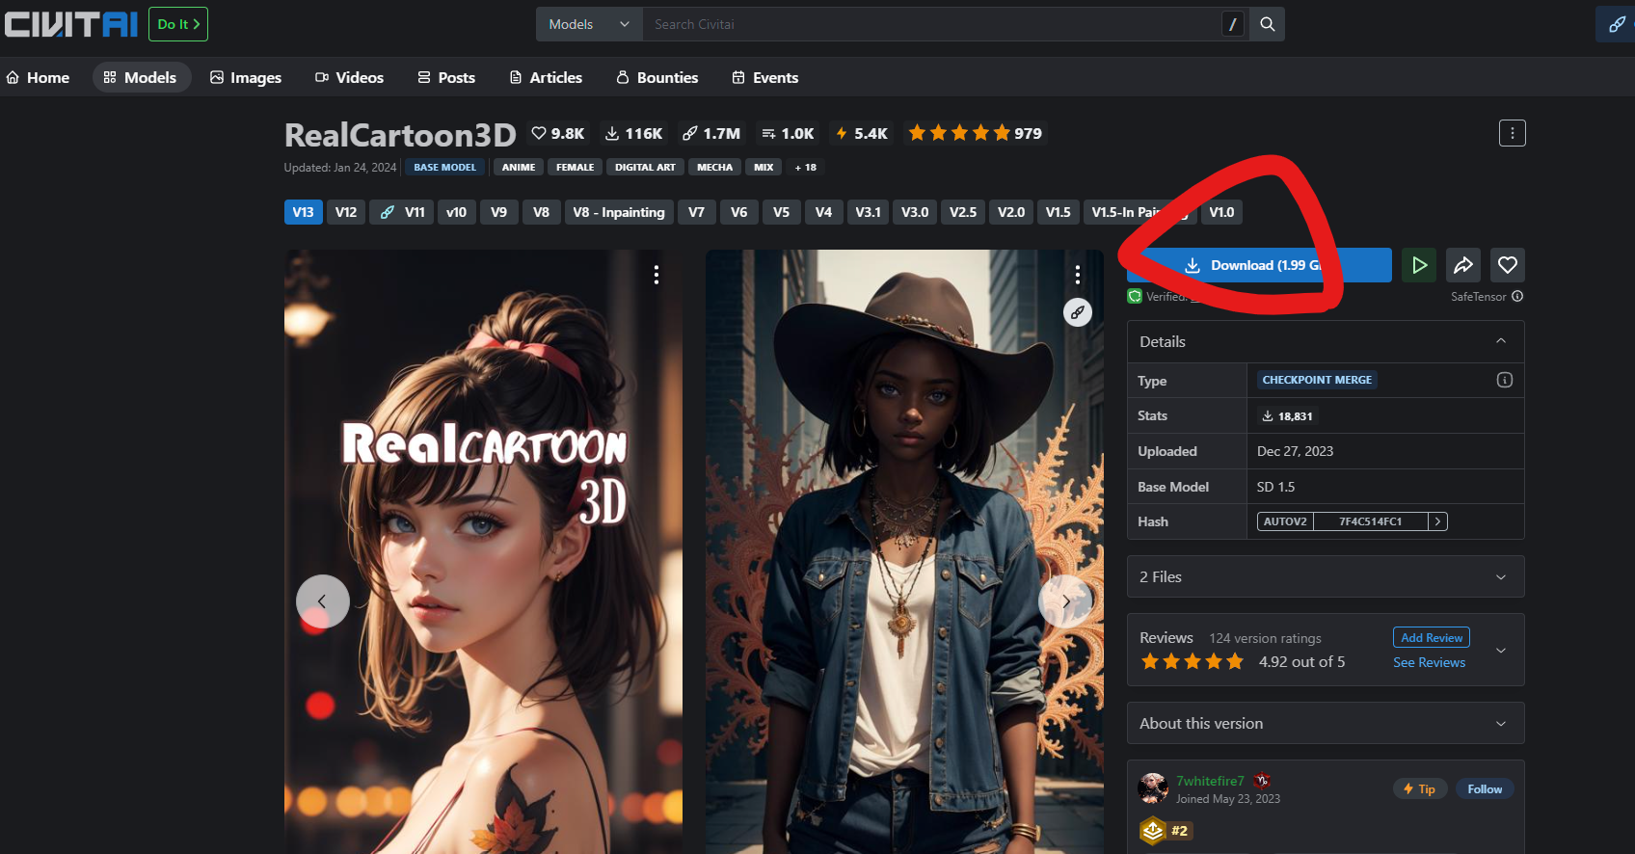
Task: Select version V11
Action: [x=402, y=212]
